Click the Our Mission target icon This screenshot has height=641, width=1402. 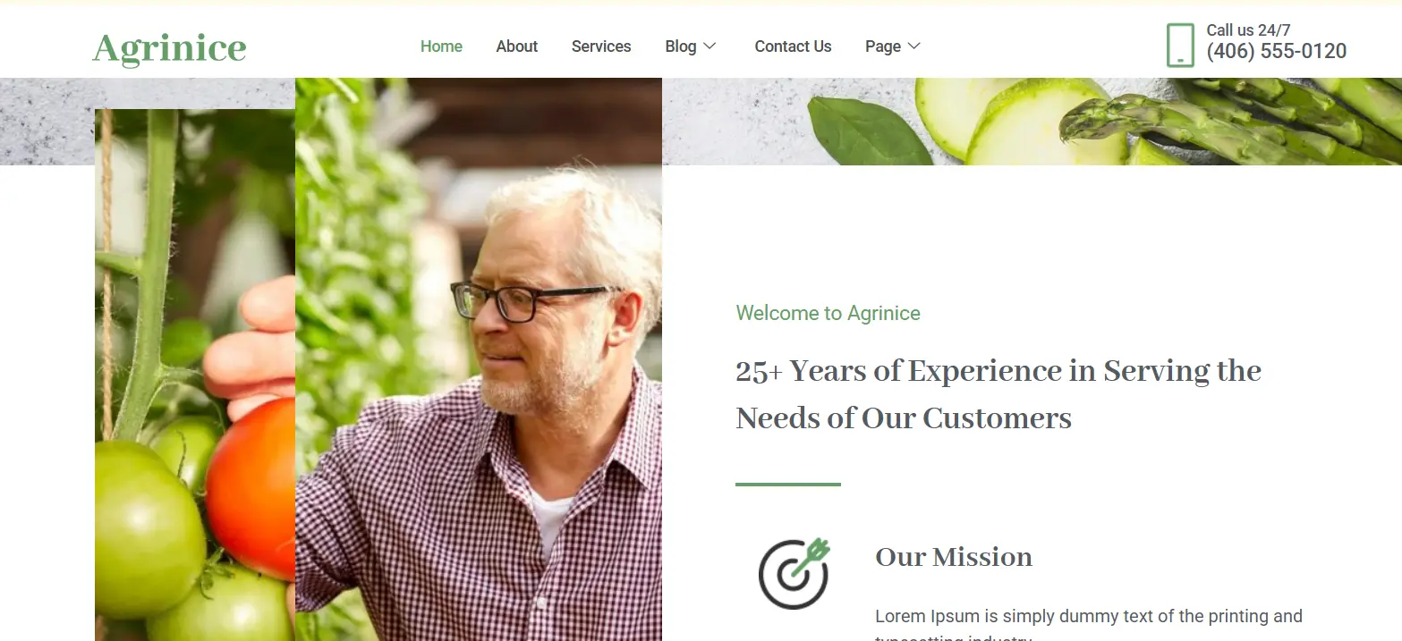tap(794, 574)
